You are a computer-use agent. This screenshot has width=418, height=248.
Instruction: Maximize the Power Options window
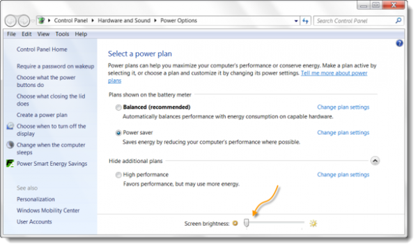click(376, 5)
